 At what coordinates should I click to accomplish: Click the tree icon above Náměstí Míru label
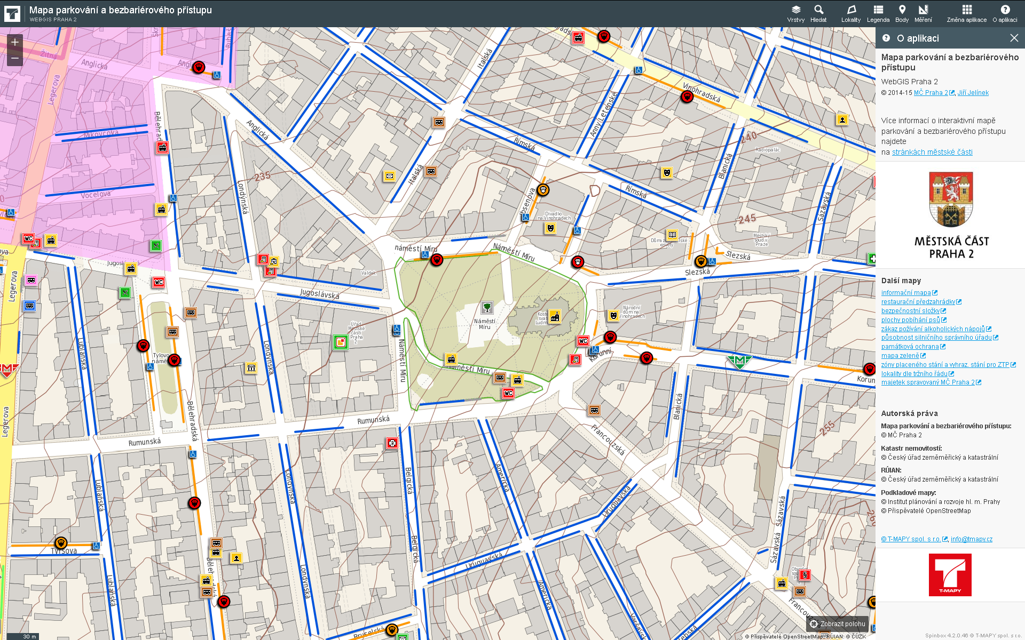[487, 308]
